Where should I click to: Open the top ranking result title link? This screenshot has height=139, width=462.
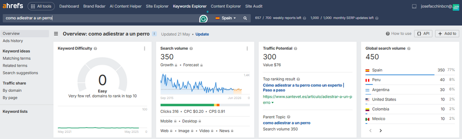coord(303,87)
